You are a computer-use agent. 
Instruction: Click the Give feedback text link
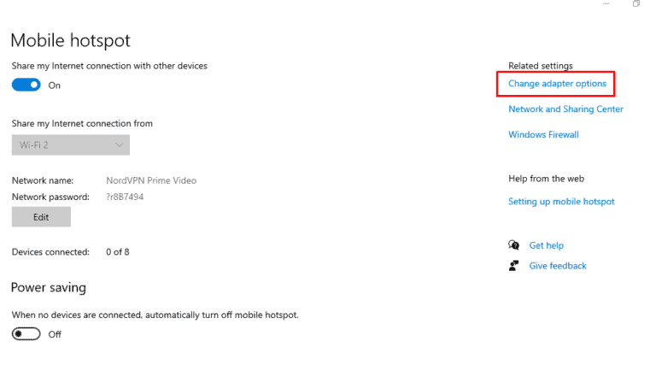[558, 266]
